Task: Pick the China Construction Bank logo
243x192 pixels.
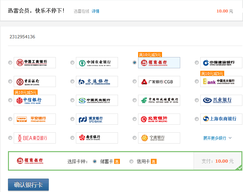Action: click(221, 63)
